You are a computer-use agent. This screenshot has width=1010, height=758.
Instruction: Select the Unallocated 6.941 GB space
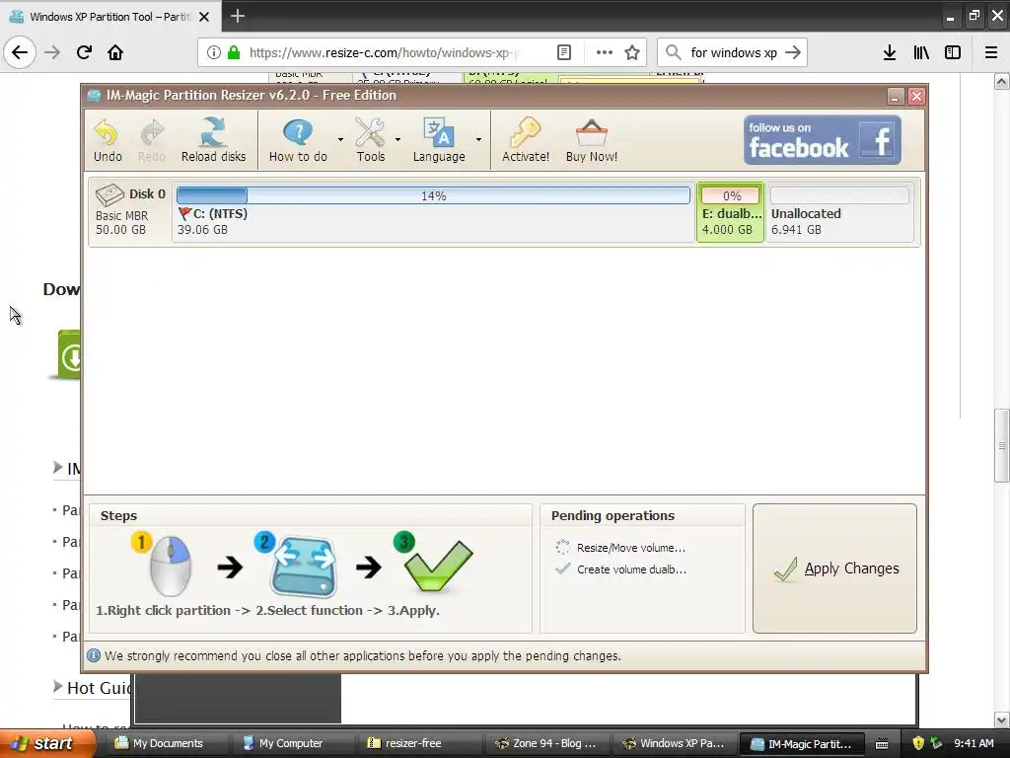(839, 212)
